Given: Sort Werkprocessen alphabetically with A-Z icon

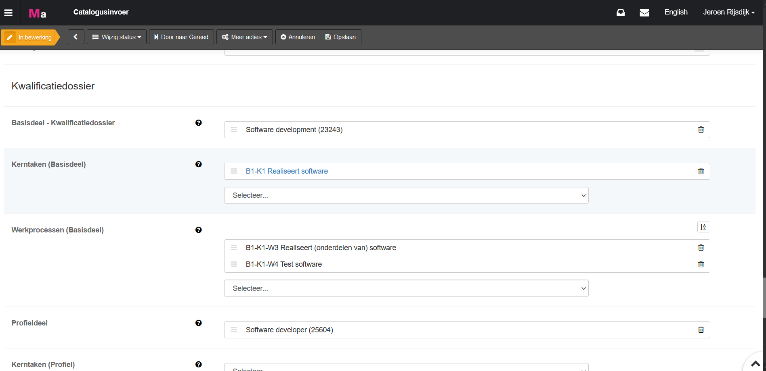Looking at the screenshot, I should pos(703,227).
